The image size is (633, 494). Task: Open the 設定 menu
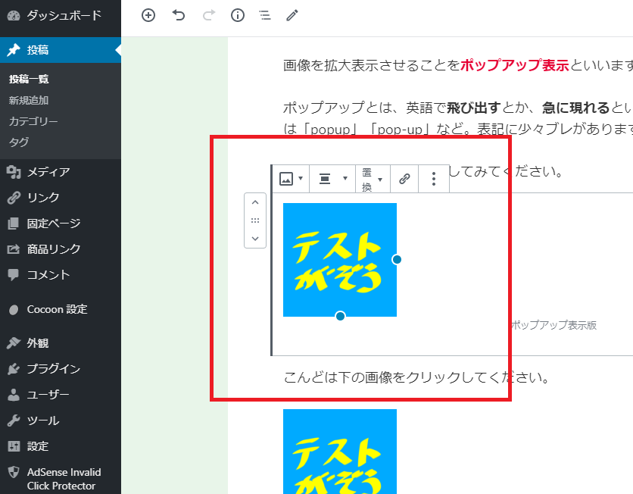click(61, 446)
